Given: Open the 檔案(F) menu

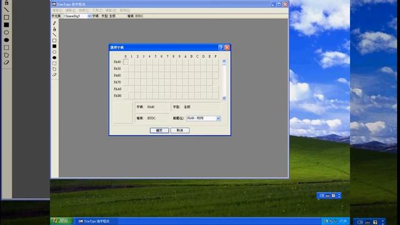Looking at the screenshot, I should click(57, 11).
